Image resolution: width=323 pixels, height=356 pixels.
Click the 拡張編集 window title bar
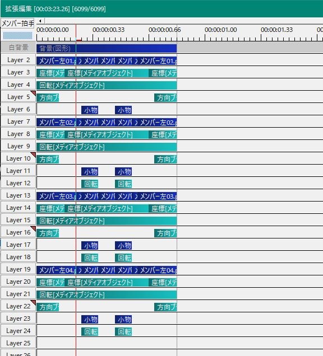(x=161, y=8)
